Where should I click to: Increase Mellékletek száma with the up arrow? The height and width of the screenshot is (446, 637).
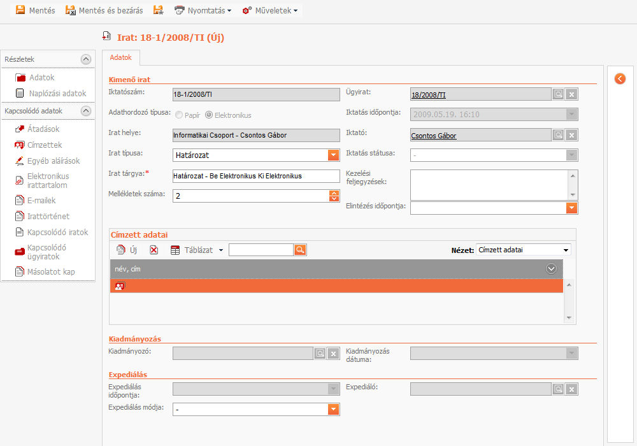[x=334, y=193]
